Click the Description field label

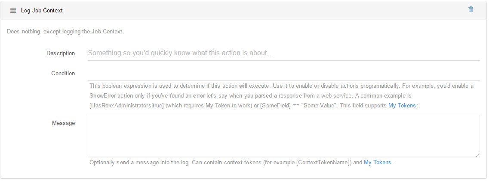point(61,53)
